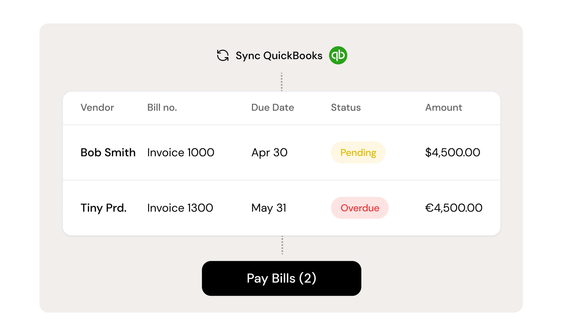Click the $4,500.00 amount
Viewport: 564px width, 333px height.
point(453,153)
